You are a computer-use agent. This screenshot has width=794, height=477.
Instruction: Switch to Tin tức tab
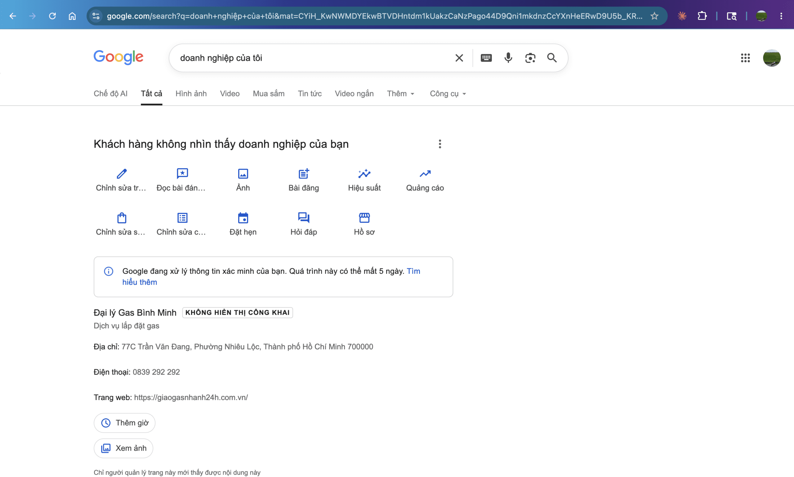click(x=309, y=94)
